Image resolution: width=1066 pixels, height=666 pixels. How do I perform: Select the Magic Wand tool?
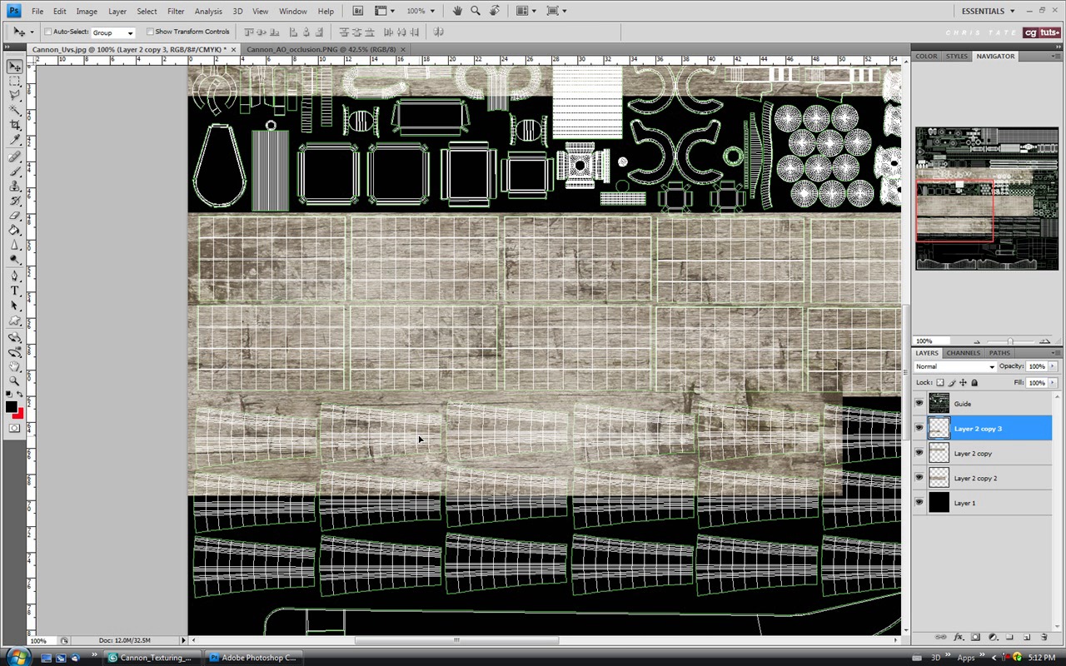click(x=15, y=110)
